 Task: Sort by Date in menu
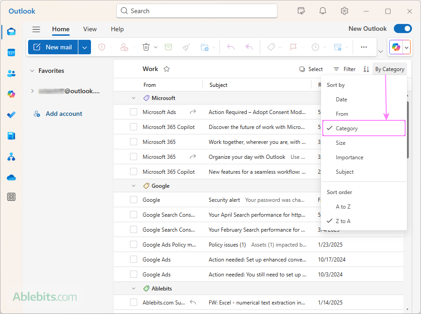coord(364,99)
